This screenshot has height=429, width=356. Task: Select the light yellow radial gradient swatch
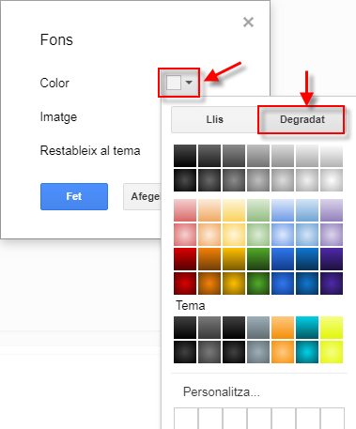[x=234, y=235]
